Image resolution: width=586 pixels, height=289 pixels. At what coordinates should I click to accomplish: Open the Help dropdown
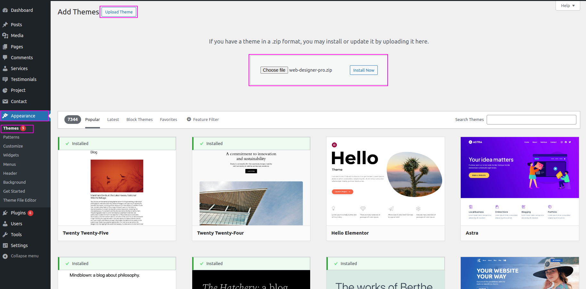pos(568,6)
